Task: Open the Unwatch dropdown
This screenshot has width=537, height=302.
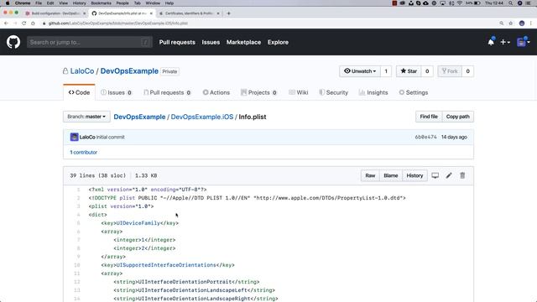Action: [x=360, y=71]
